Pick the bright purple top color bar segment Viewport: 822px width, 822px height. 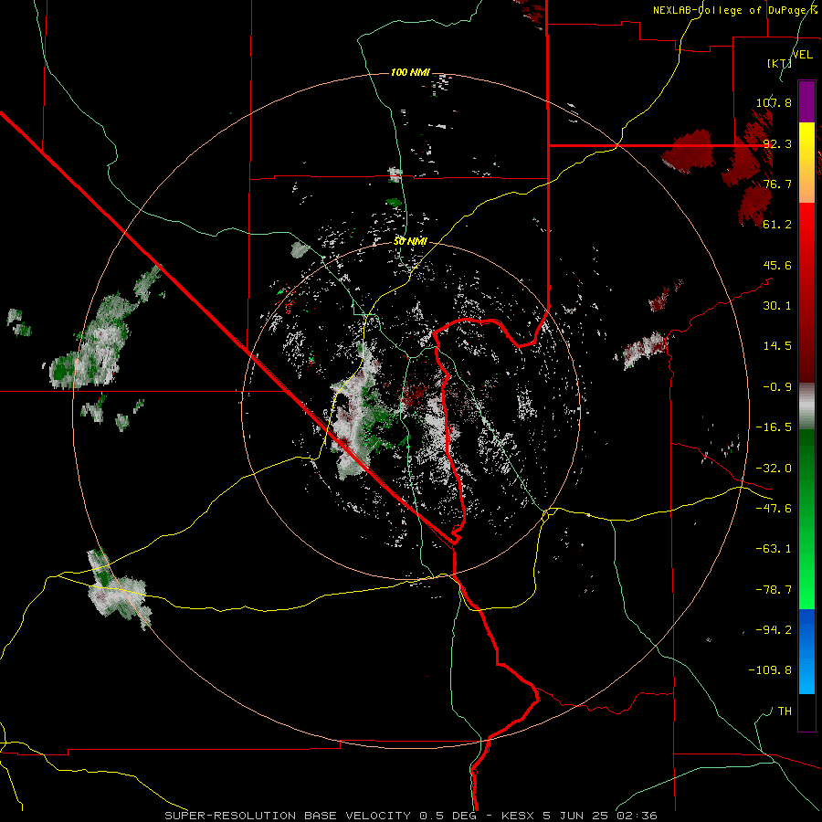click(806, 101)
